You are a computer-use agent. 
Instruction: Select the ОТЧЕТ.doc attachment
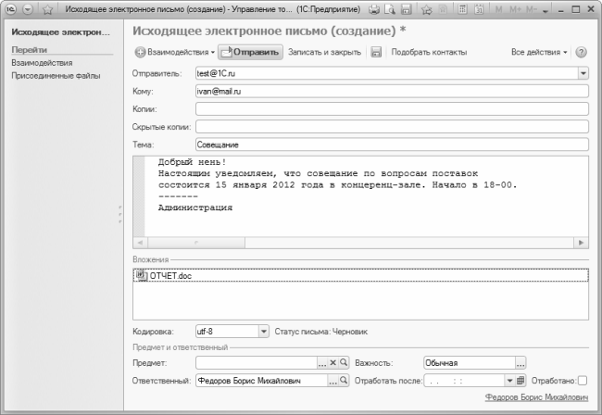(360, 275)
